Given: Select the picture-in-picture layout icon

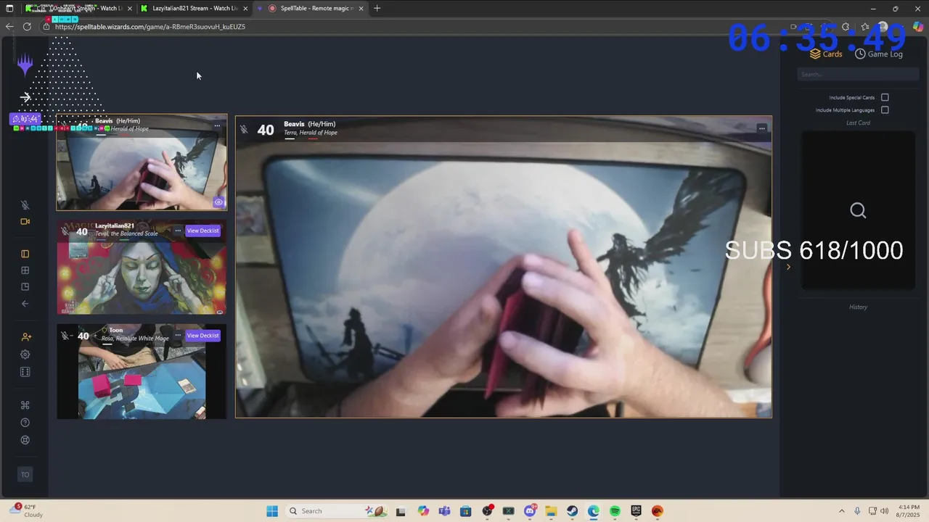Looking at the screenshot, I should (25, 287).
